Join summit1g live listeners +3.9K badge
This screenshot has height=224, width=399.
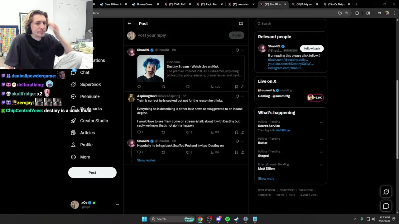(315, 98)
